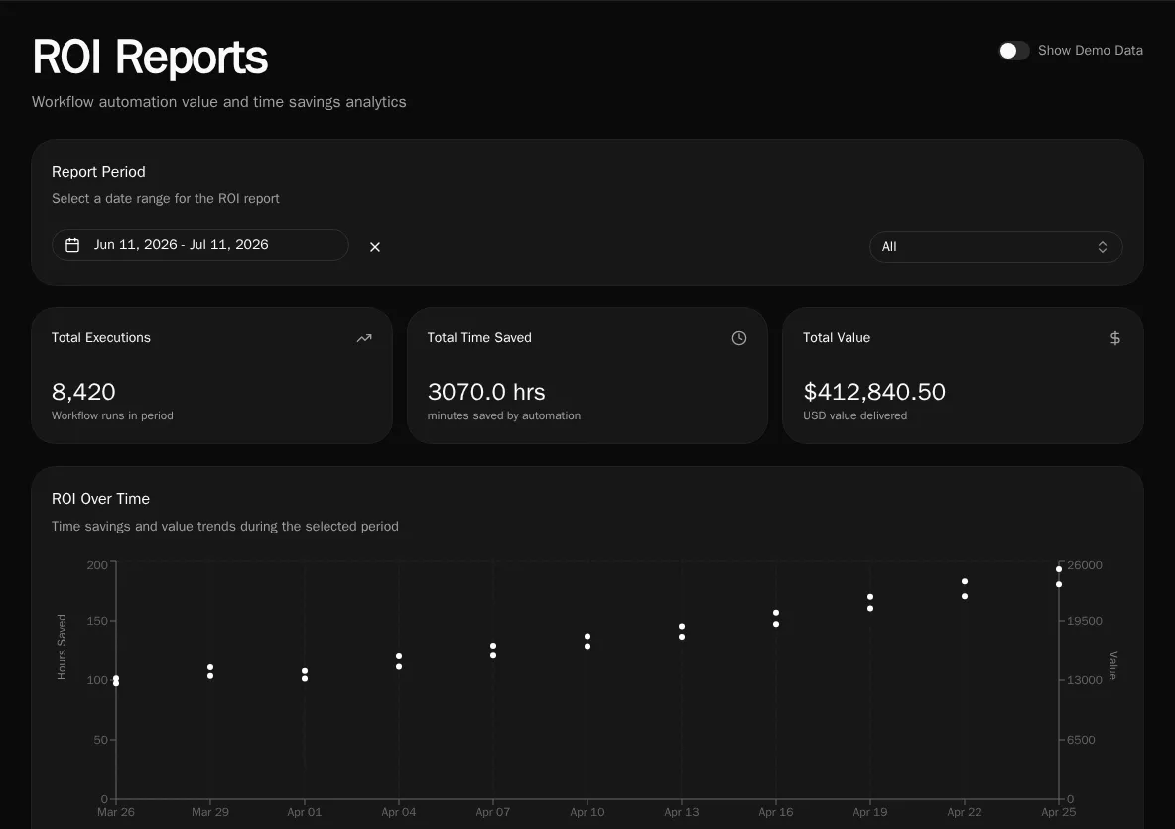Click the 3070.0 hrs value

[x=486, y=392]
